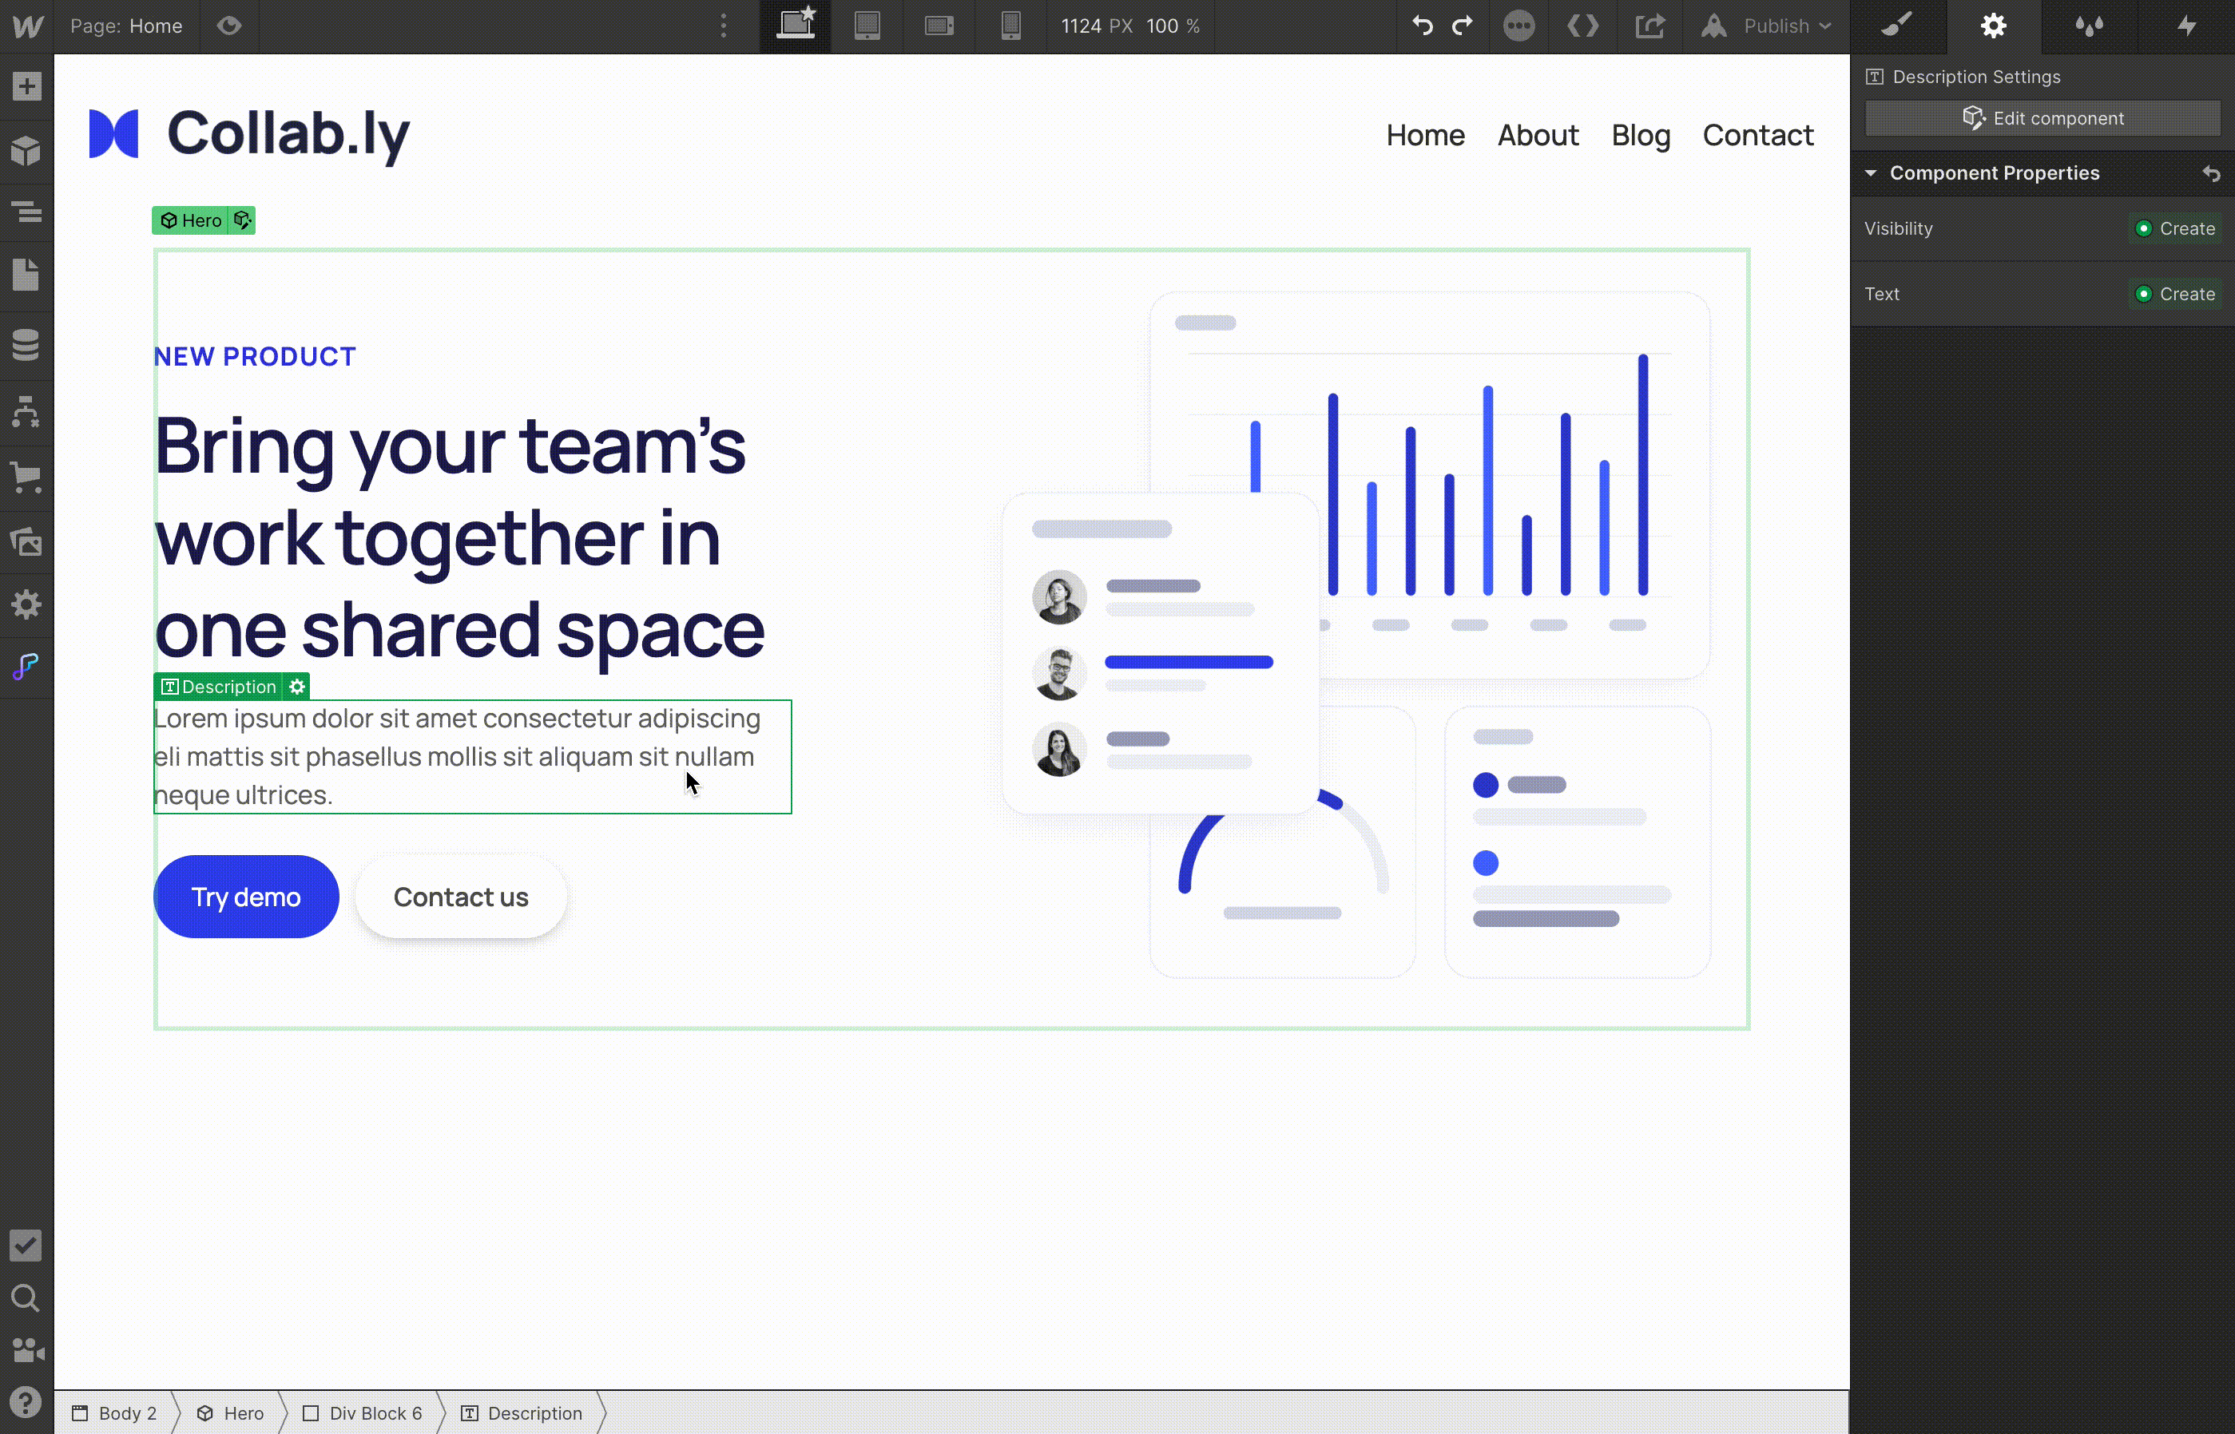
Task: Select Div Block 6 breadcrumb
Action: [363, 1412]
